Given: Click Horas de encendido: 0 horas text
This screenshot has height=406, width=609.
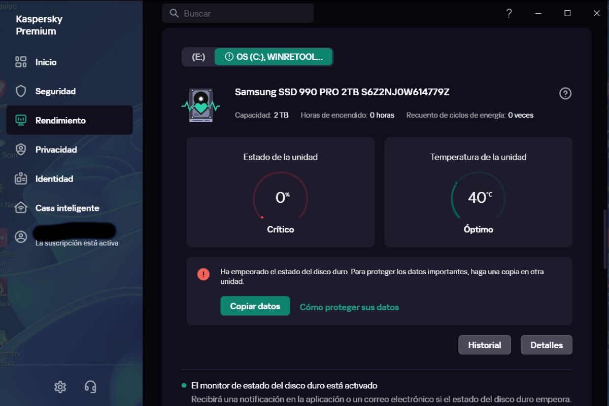Looking at the screenshot, I should (x=348, y=115).
